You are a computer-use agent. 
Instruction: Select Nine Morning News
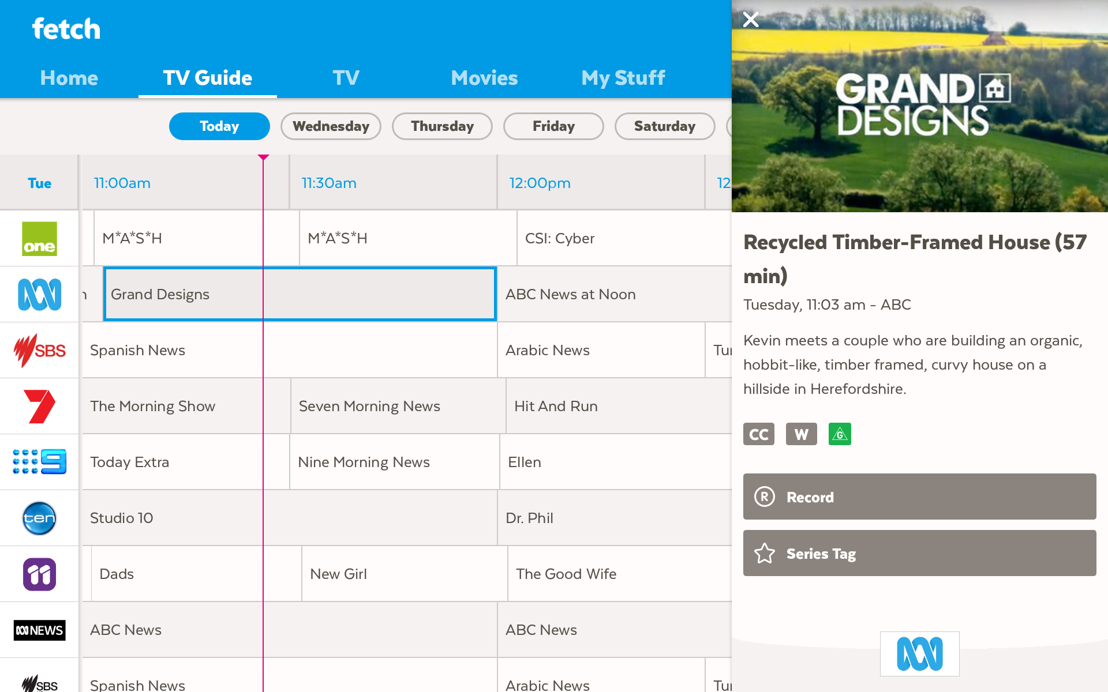pyautogui.click(x=395, y=462)
